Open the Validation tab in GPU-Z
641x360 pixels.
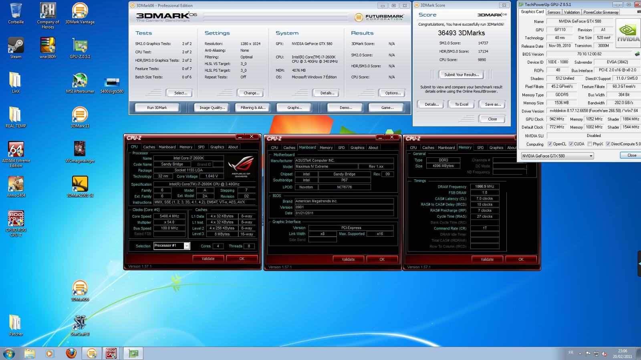[x=572, y=12]
